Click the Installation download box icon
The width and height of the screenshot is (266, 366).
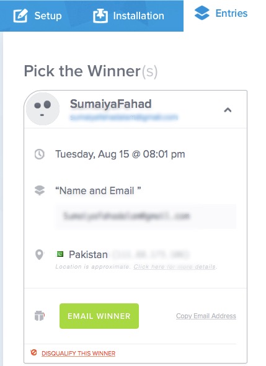pyautogui.click(x=100, y=16)
